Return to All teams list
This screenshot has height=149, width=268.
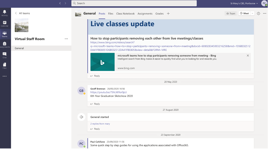(x=22, y=13)
